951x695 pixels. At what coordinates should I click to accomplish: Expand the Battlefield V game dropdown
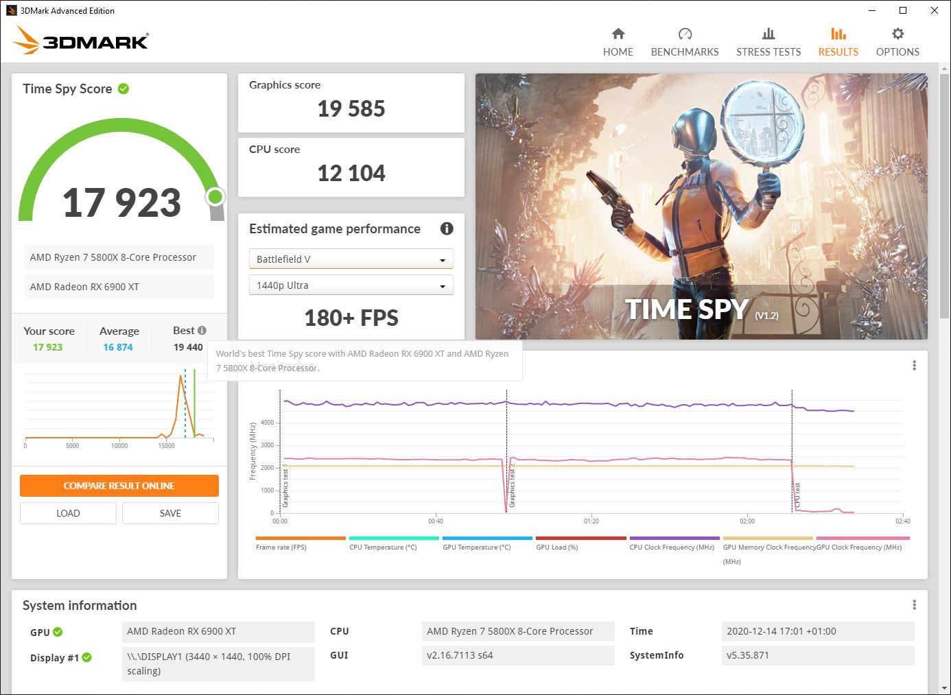(x=351, y=259)
